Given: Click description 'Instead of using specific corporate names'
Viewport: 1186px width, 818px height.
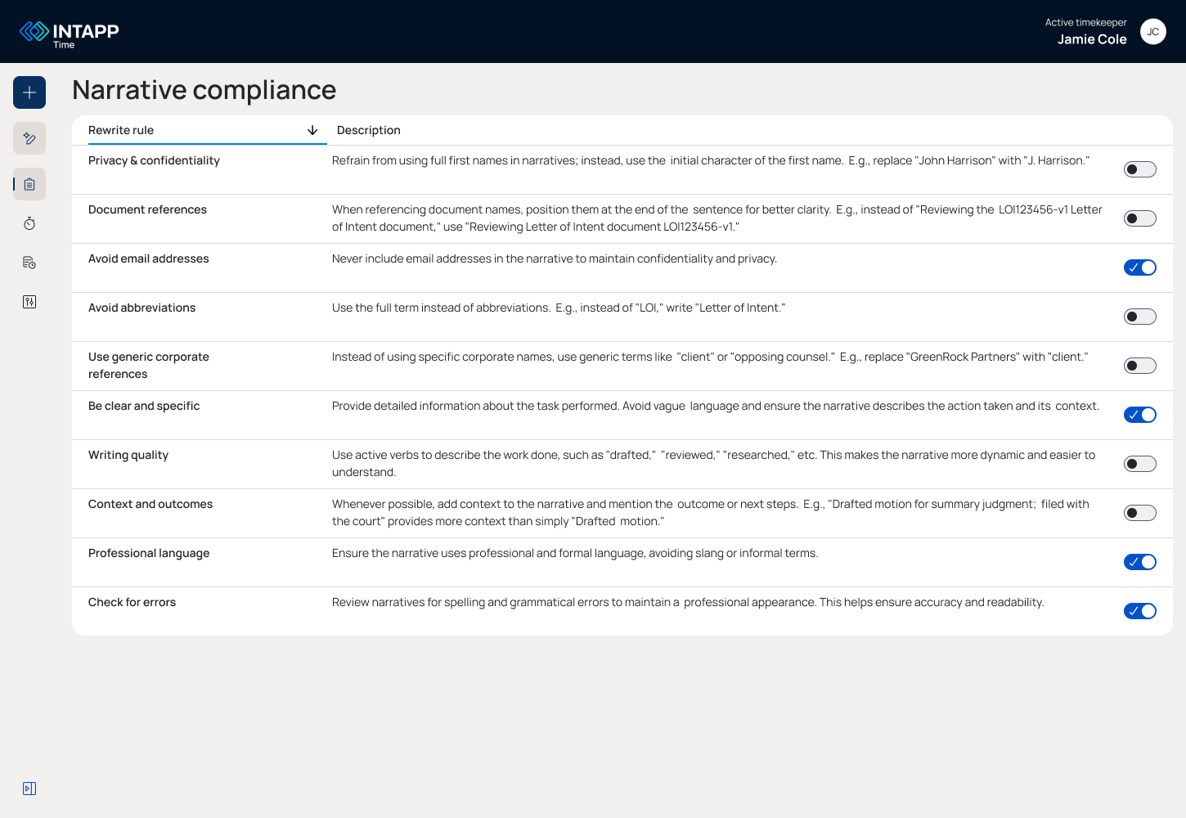Looking at the screenshot, I should point(710,357).
